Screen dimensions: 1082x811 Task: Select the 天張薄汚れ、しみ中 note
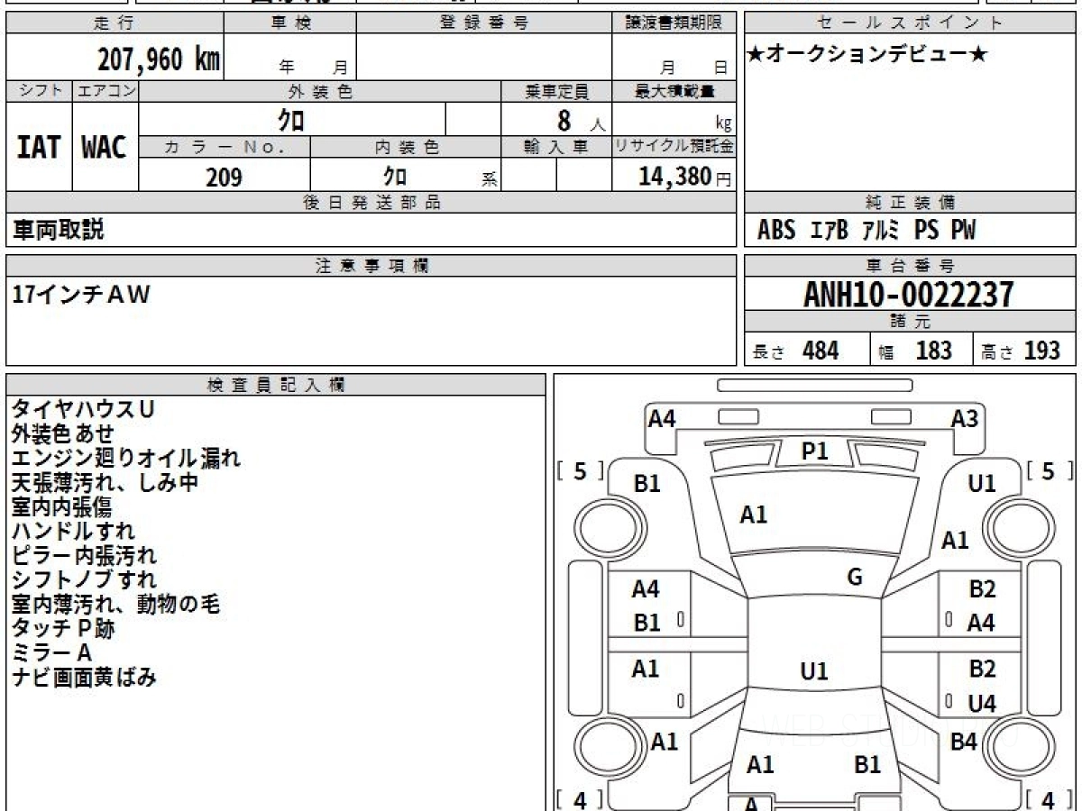(x=105, y=483)
